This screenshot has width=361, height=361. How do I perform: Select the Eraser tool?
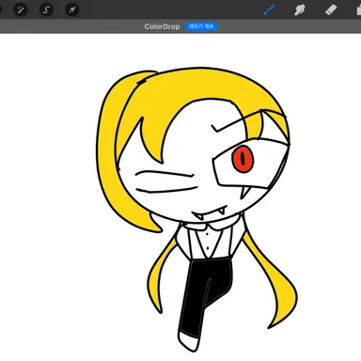pos(331,9)
